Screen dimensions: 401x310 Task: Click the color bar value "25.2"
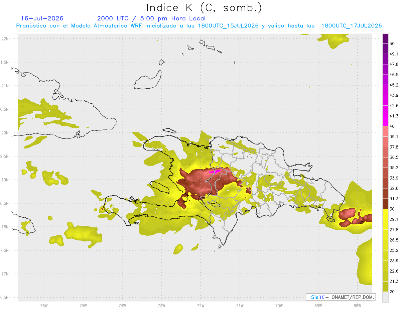tap(394, 250)
